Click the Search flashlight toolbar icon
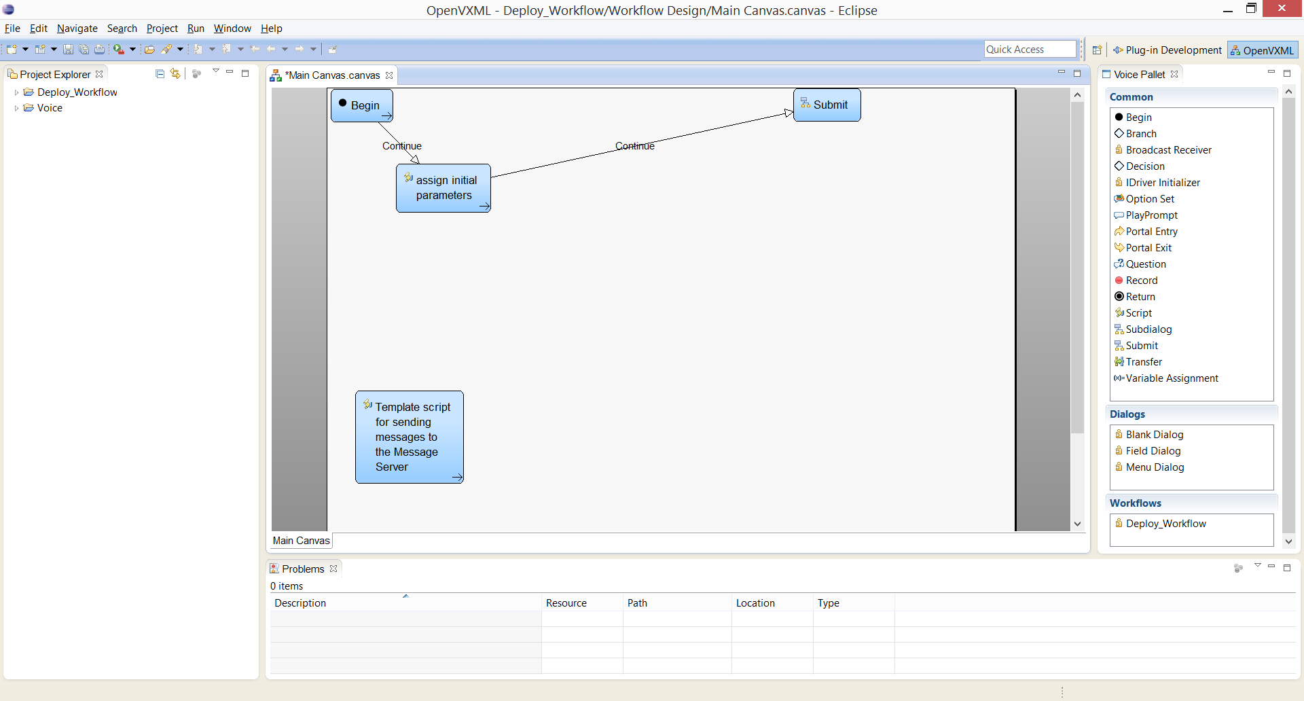 click(166, 49)
